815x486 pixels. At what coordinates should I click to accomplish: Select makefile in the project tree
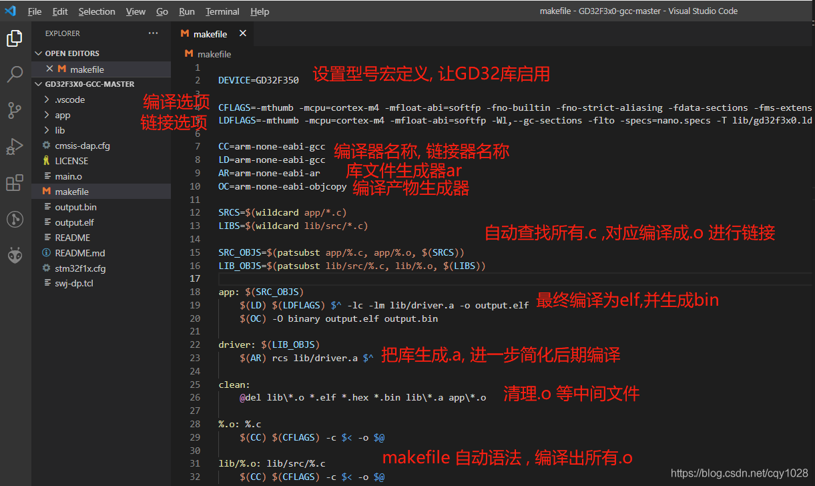101,192
